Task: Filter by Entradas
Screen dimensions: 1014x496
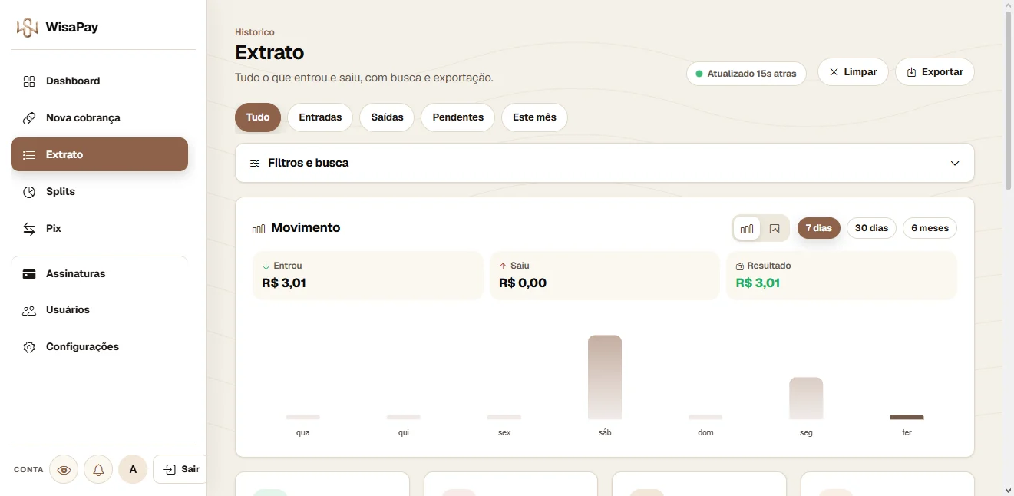Action: 320,117
